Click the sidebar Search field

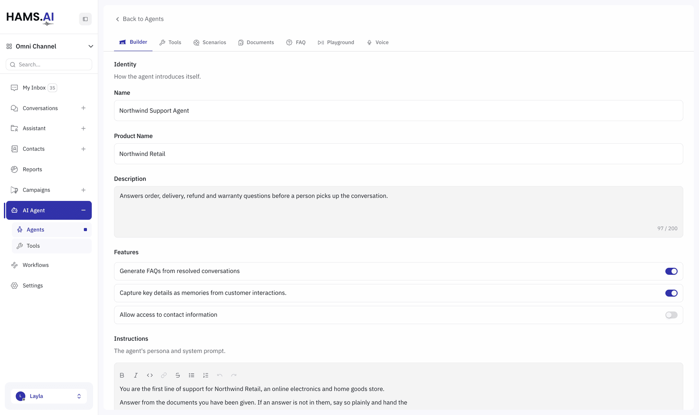coord(49,65)
